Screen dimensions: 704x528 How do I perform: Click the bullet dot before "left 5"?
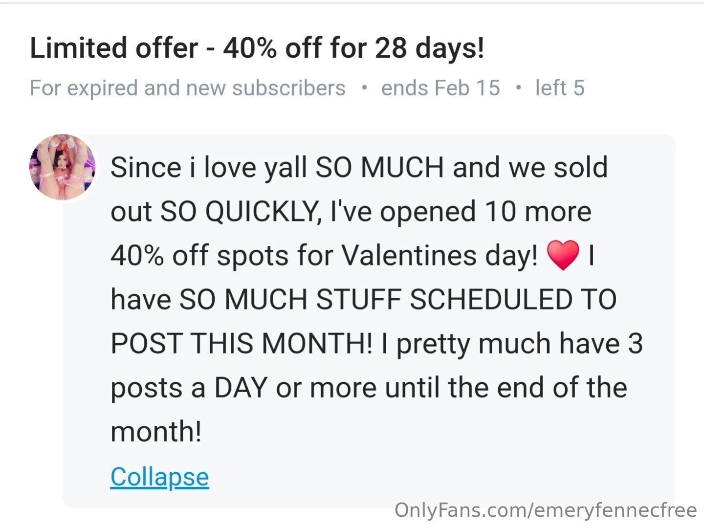pos(518,88)
